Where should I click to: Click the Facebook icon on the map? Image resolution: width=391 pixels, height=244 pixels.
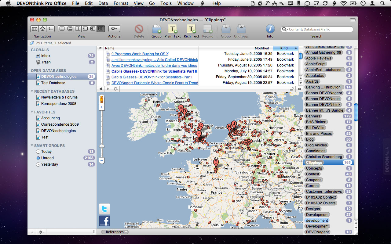point(104,221)
